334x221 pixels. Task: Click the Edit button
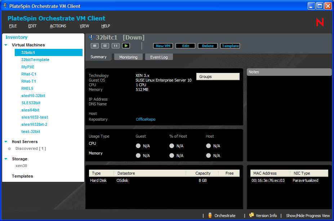point(185,46)
